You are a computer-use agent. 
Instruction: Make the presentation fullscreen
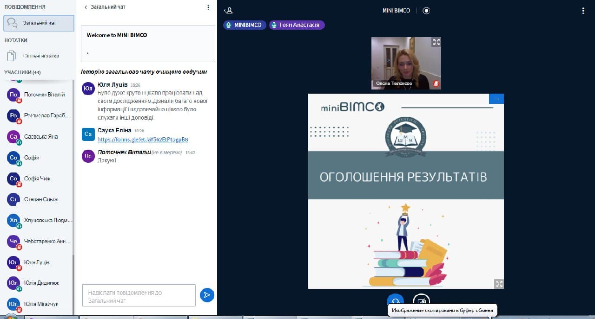498,284
